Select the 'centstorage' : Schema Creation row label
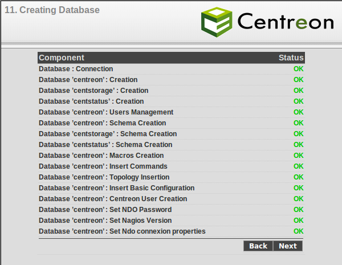 click(108, 134)
